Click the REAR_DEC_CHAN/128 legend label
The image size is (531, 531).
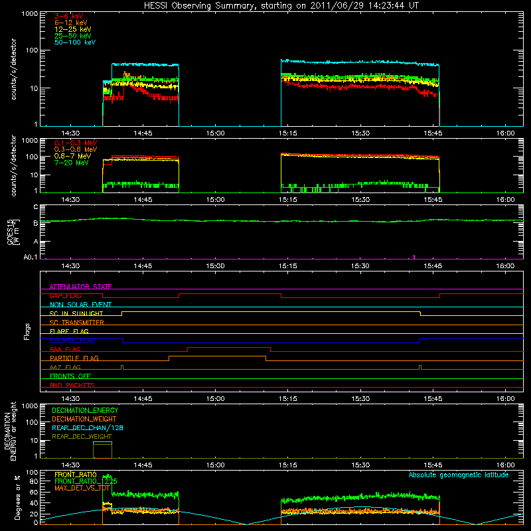point(88,427)
